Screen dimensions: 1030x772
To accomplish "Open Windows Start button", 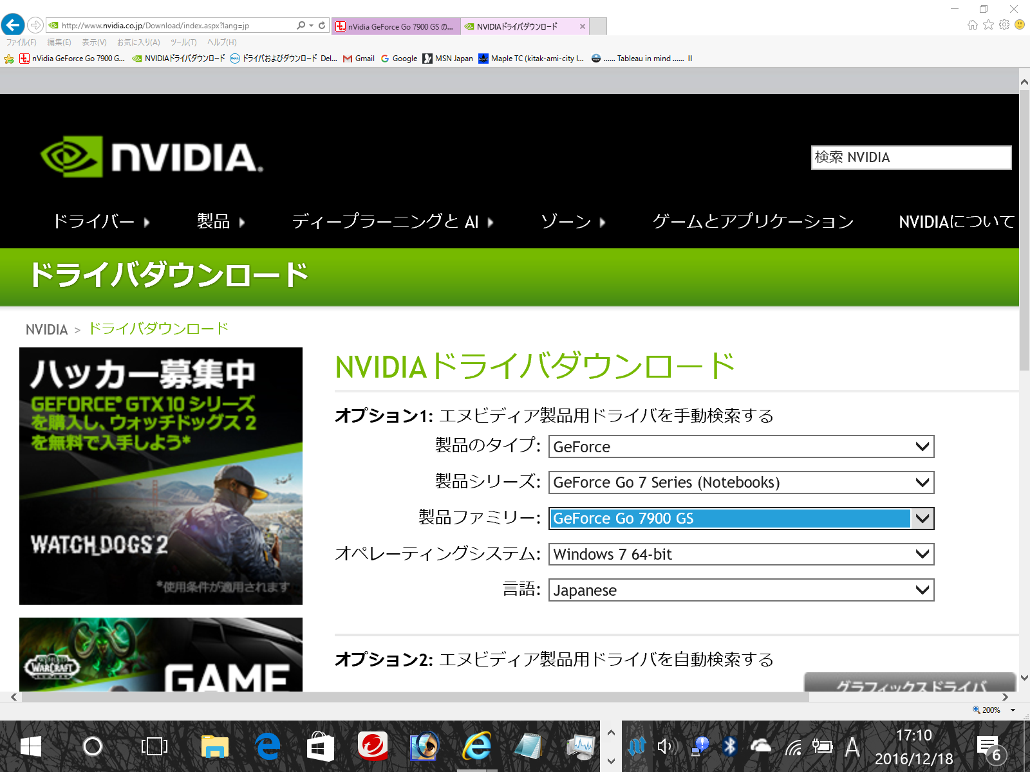I will point(31,746).
